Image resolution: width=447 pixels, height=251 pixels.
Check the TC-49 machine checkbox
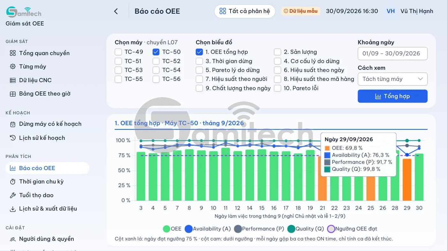[x=118, y=52]
